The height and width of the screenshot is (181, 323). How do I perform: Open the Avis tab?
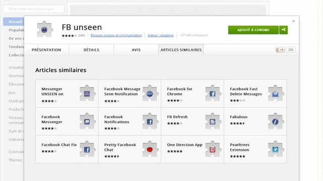point(136,50)
